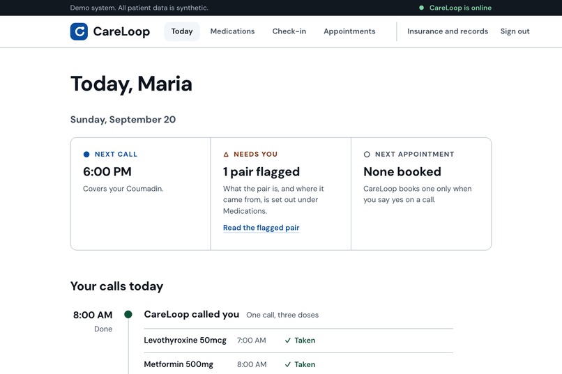Click the Done status under 8:00 AM

tap(103, 329)
